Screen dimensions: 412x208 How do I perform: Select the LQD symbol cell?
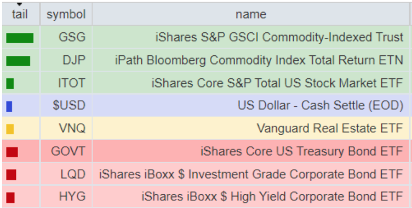(x=66, y=174)
